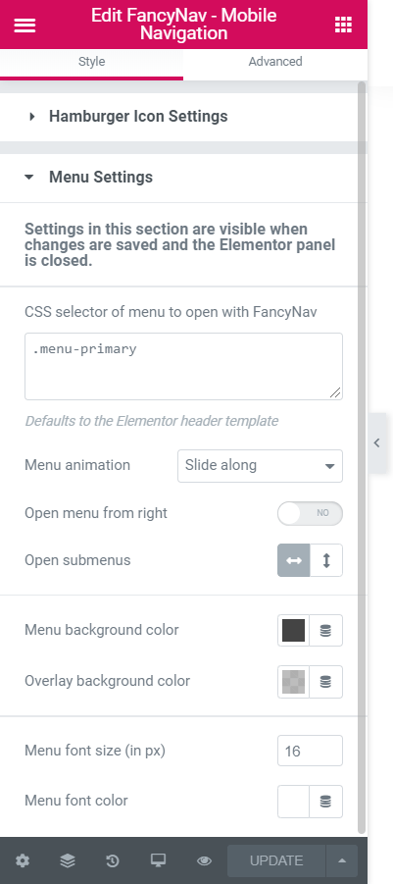The height and width of the screenshot is (884, 393).
Task: Open the Menu animation dropdown
Action: tap(260, 466)
